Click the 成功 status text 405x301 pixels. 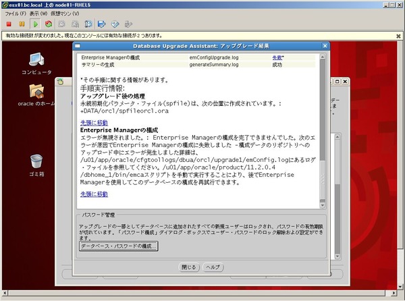pos(277,65)
